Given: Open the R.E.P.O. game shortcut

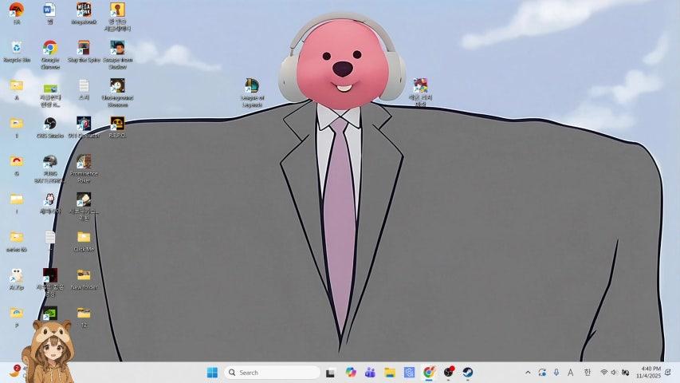Looking at the screenshot, I should 117,124.
